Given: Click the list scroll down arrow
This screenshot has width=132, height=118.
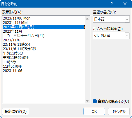Looking at the screenshot, I should [x=87, y=101].
